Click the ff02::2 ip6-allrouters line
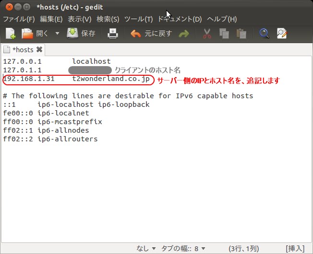This screenshot has height=254, width=313. tap(50, 139)
